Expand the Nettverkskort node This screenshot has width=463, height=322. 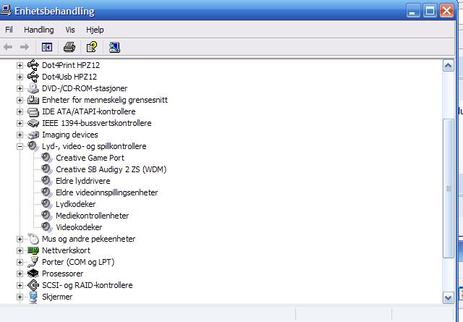click(20, 250)
